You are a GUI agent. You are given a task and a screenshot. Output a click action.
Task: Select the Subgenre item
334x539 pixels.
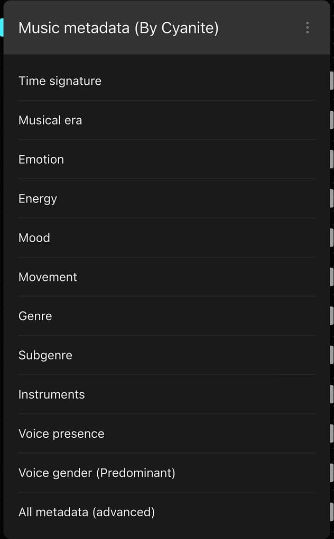coord(45,355)
